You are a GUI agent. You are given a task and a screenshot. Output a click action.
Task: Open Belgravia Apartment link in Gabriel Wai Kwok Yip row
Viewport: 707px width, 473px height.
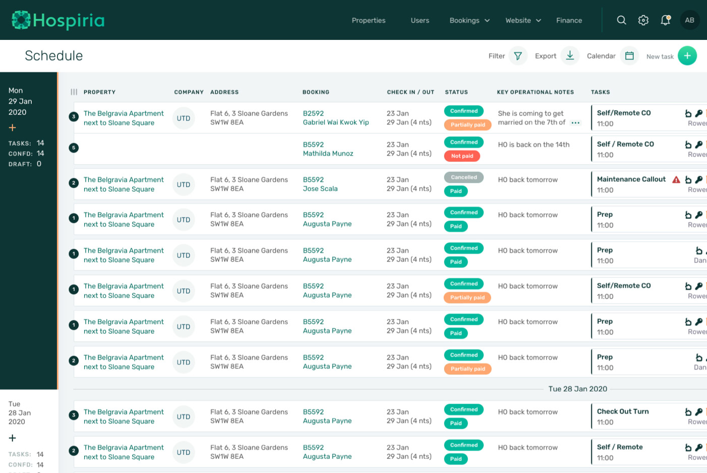124,118
